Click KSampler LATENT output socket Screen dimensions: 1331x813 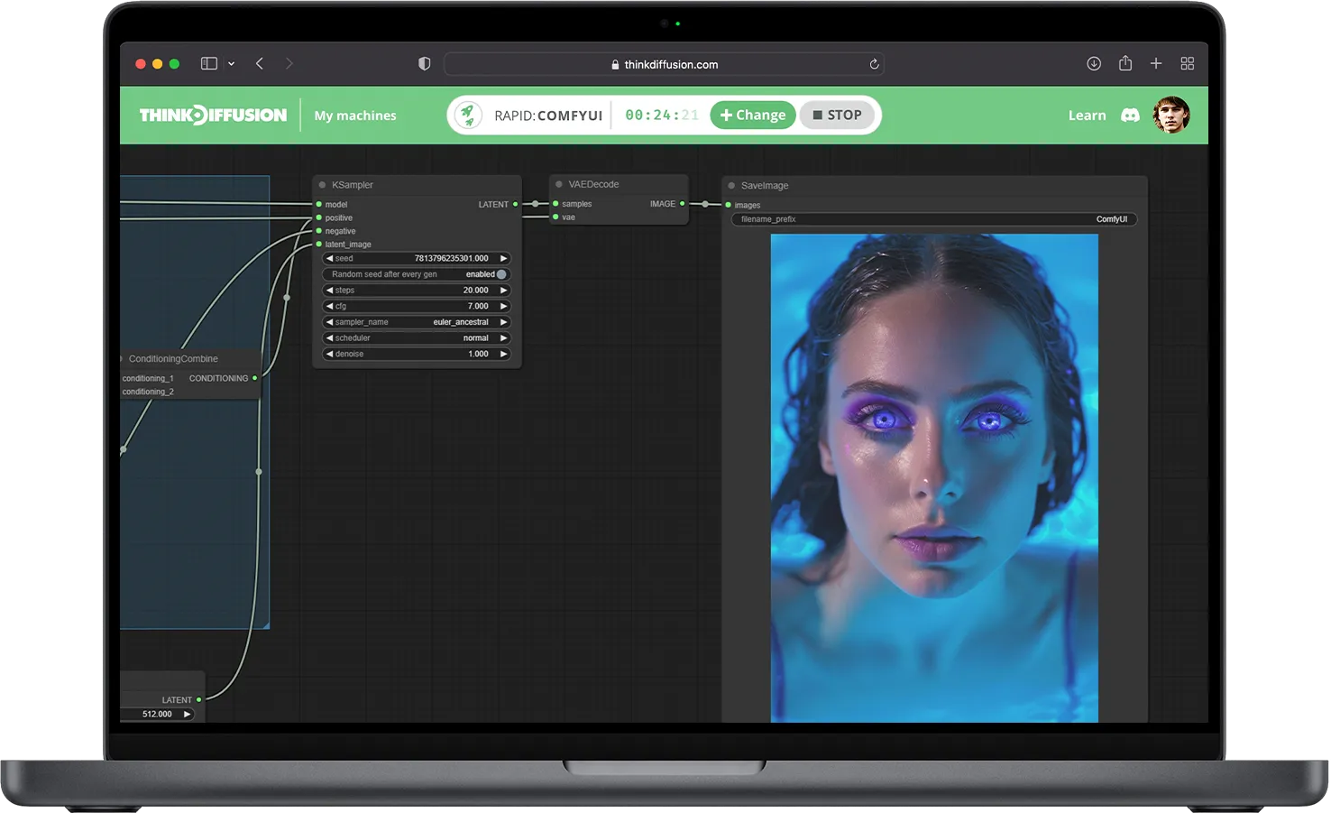click(x=516, y=204)
